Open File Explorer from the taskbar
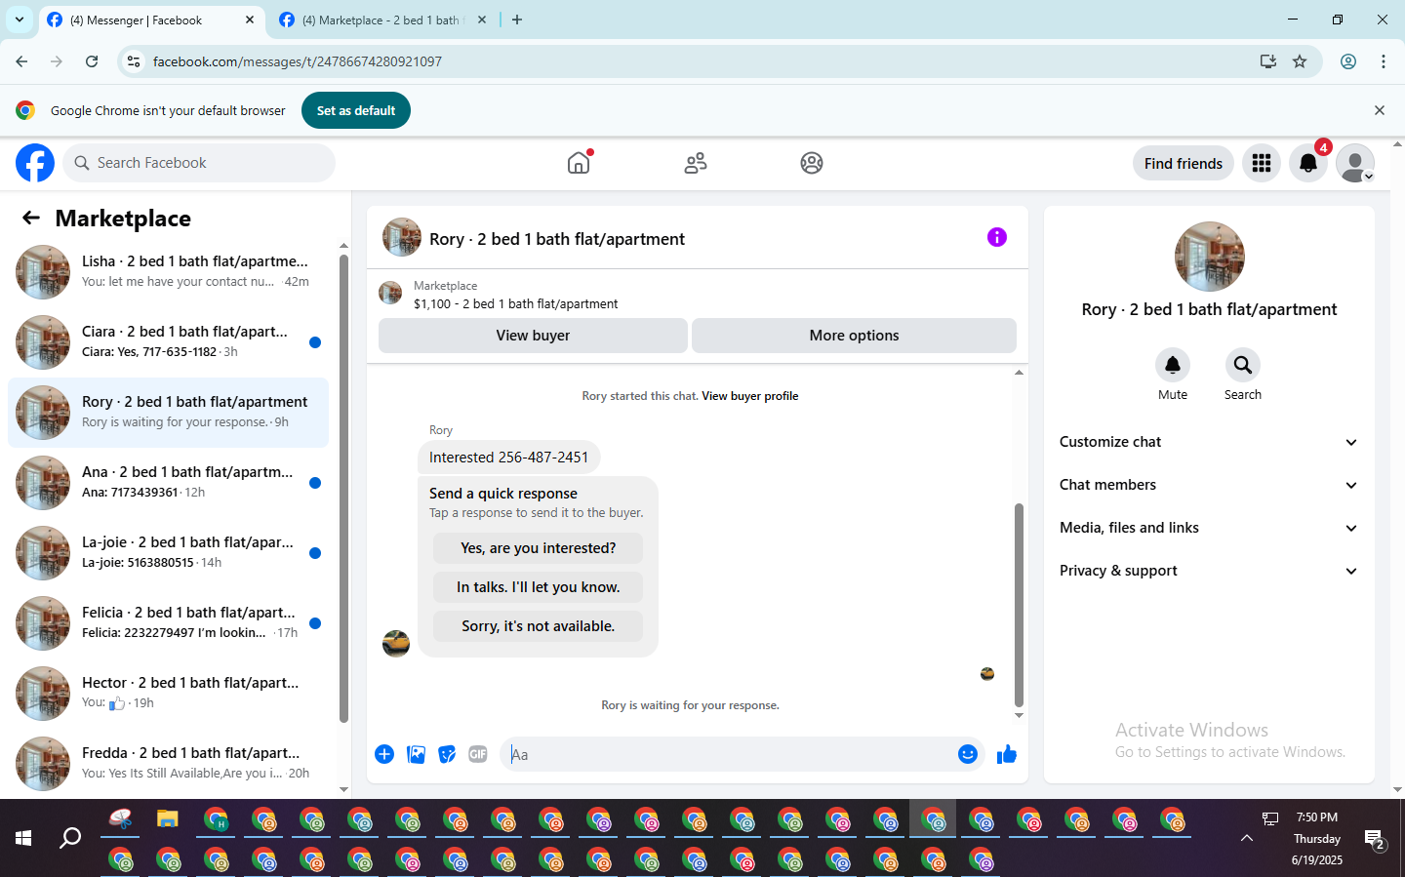 (168, 819)
